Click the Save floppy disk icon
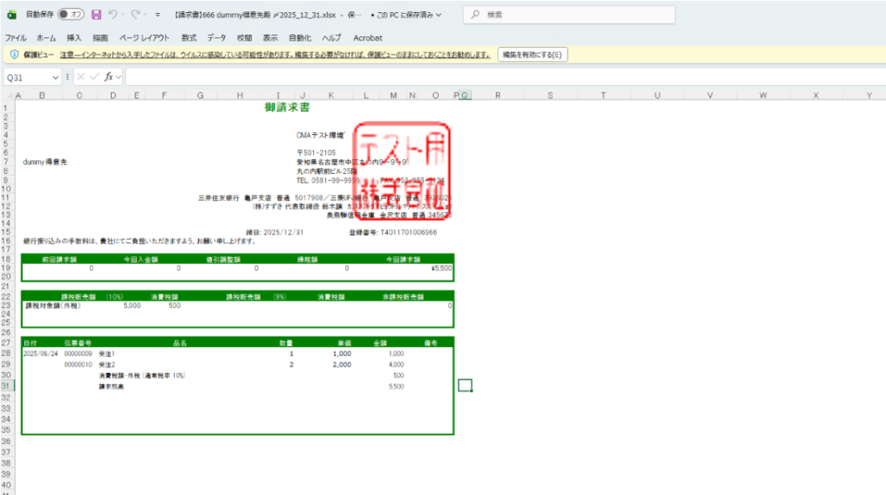Viewport: 886px width, 495px height. click(96, 15)
